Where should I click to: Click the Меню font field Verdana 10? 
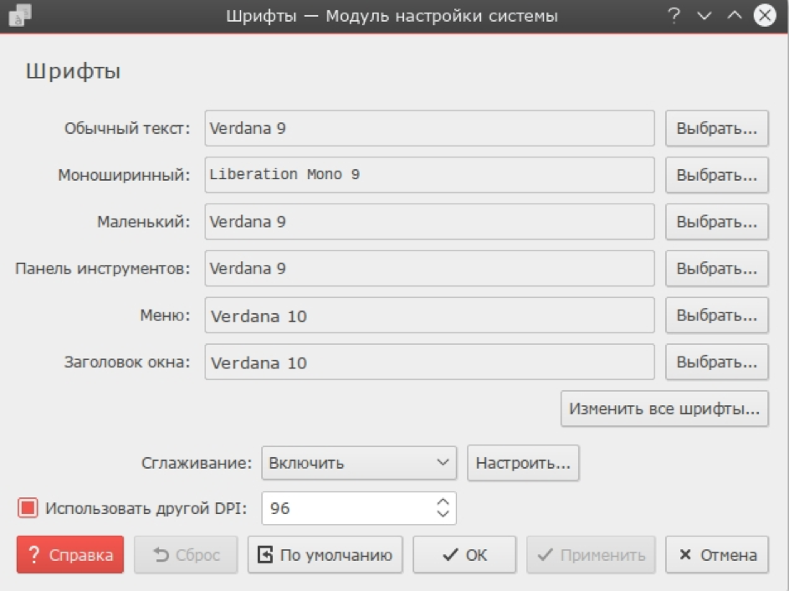(429, 316)
